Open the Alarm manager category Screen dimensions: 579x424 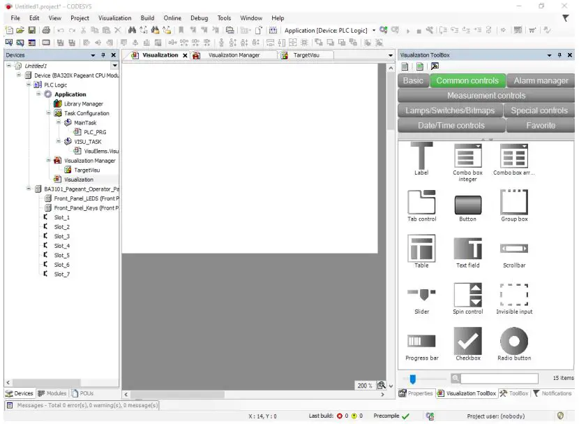tap(541, 80)
